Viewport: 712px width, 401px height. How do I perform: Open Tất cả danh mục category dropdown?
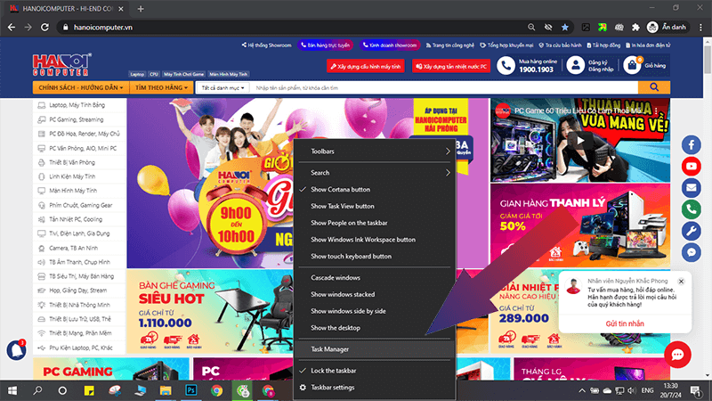(223, 87)
